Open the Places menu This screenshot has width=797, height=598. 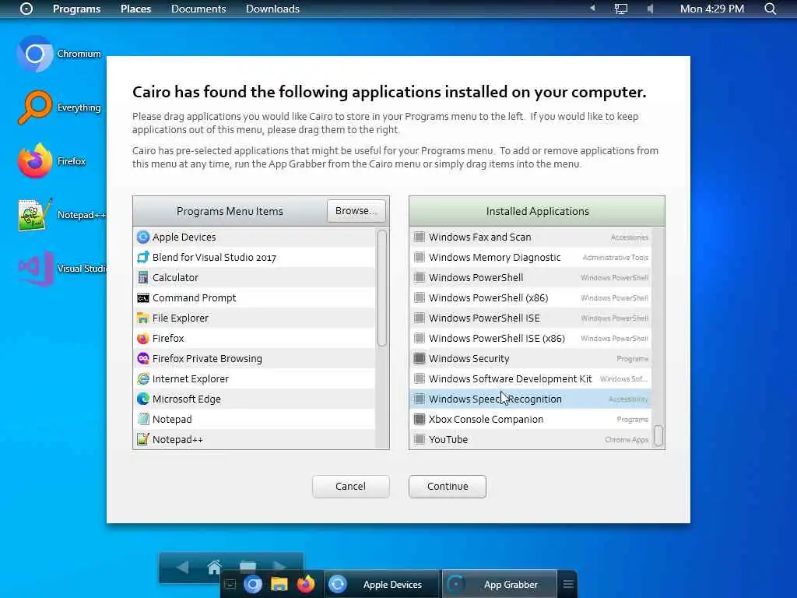point(135,9)
